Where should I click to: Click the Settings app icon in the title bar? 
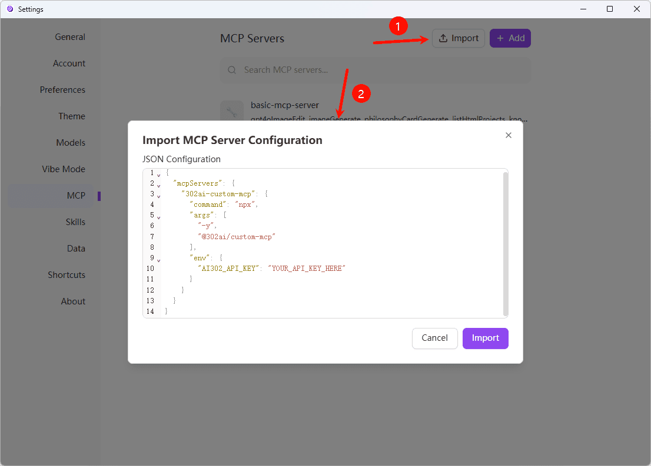point(9,9)
